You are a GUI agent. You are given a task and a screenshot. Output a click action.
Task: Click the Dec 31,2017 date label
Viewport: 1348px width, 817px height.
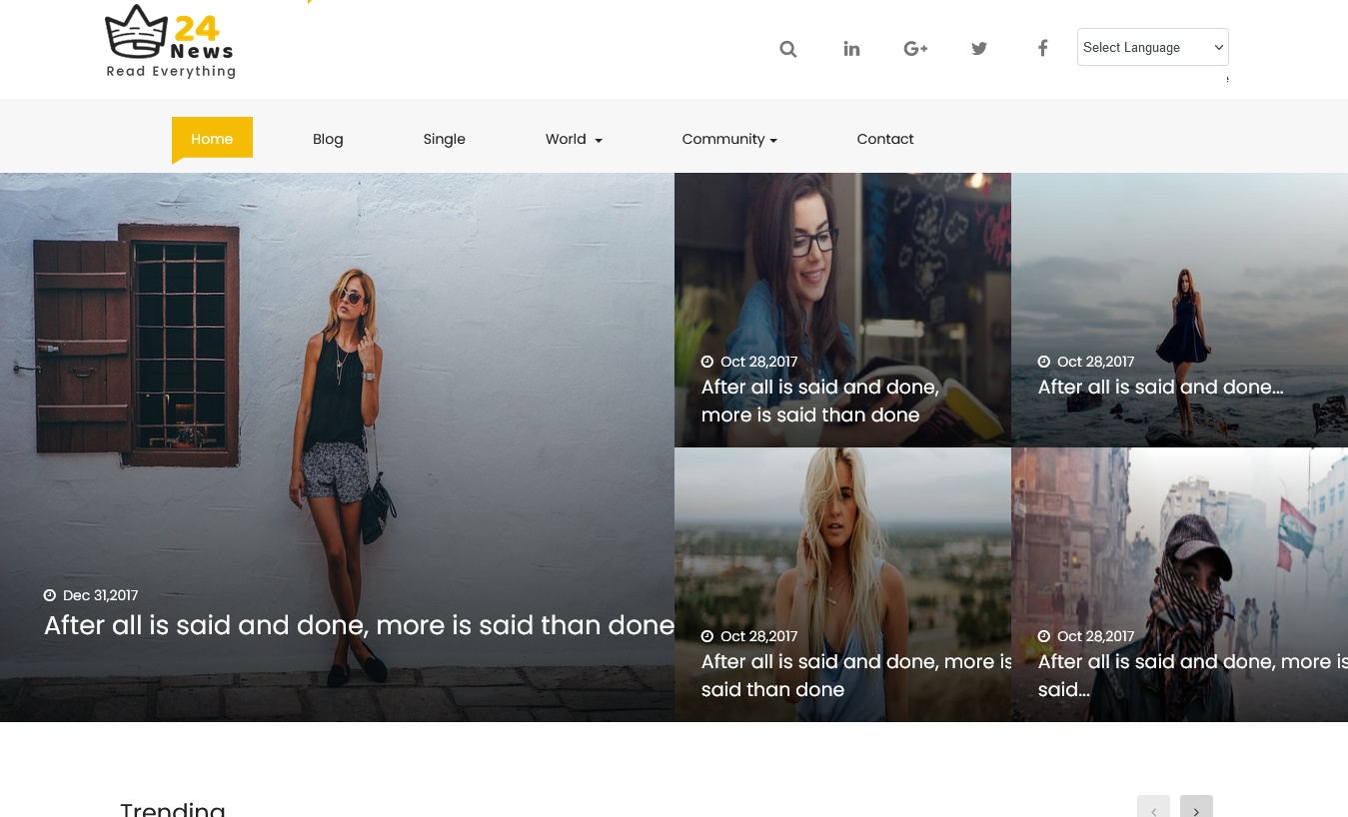point(91,595)
